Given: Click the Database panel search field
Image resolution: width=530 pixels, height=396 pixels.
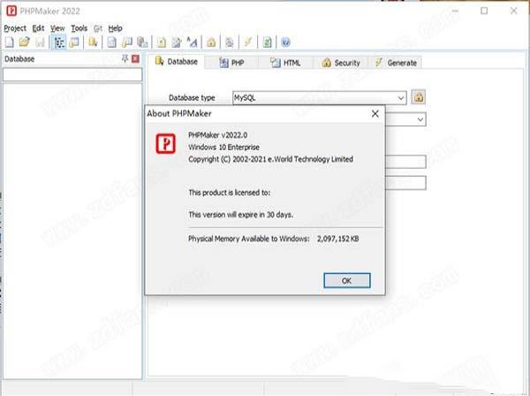Looking at the screenshot, I should [72, 76].
